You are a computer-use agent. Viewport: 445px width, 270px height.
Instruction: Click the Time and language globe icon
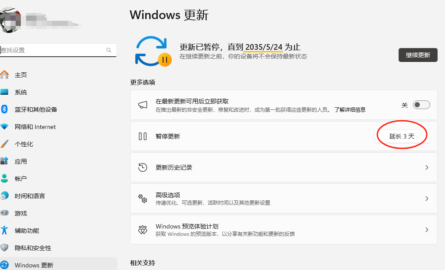tap(4, 196)
